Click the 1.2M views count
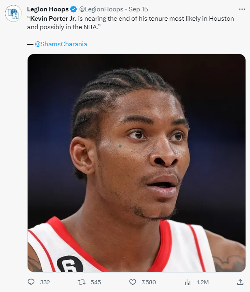Screen dimensions: 250x292 click(203, 282)
